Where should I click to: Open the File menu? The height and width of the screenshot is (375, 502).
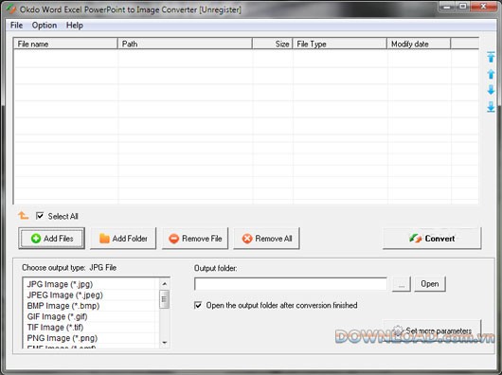pos(16,26)
